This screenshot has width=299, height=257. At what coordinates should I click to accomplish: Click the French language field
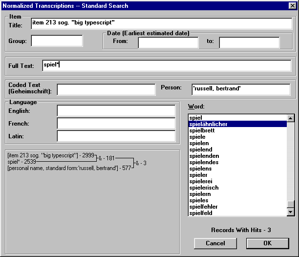[x=116, y=123]
